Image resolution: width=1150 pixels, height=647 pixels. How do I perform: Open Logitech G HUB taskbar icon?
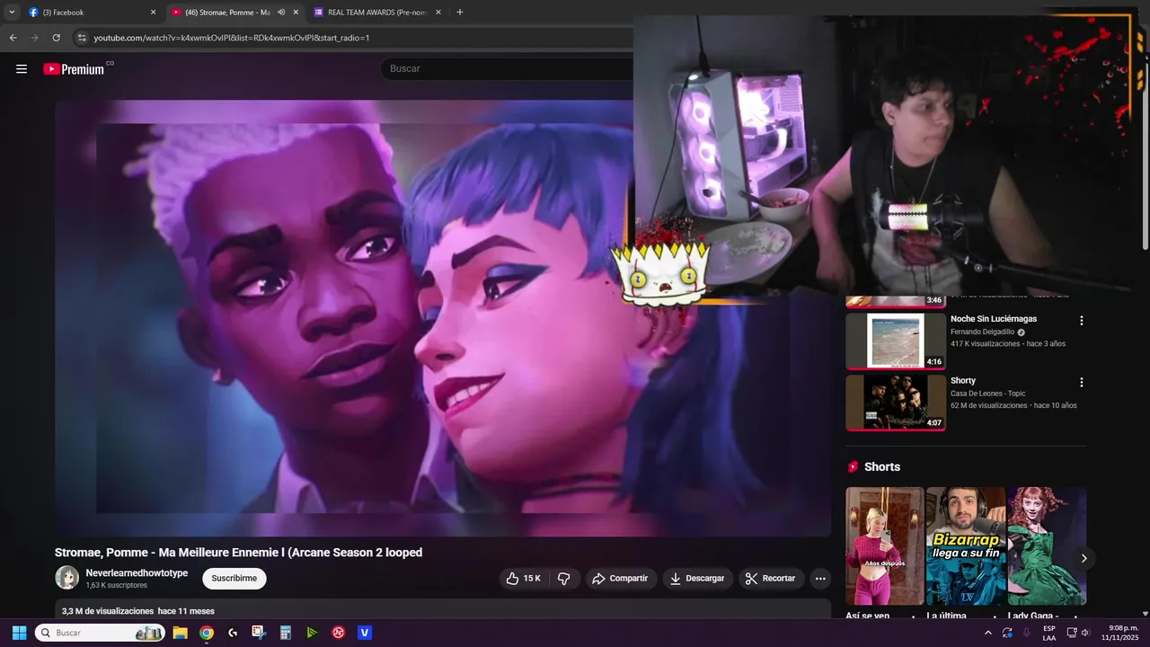pos(233,633)
